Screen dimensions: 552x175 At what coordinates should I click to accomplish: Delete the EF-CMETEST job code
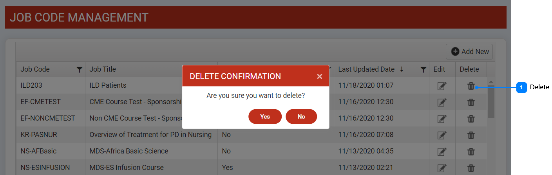pos(471,102)
